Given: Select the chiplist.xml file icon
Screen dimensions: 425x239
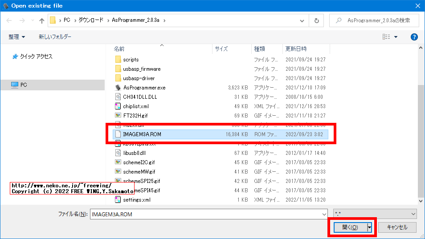Looking at the screenshot, I should (x=118, y=106).
